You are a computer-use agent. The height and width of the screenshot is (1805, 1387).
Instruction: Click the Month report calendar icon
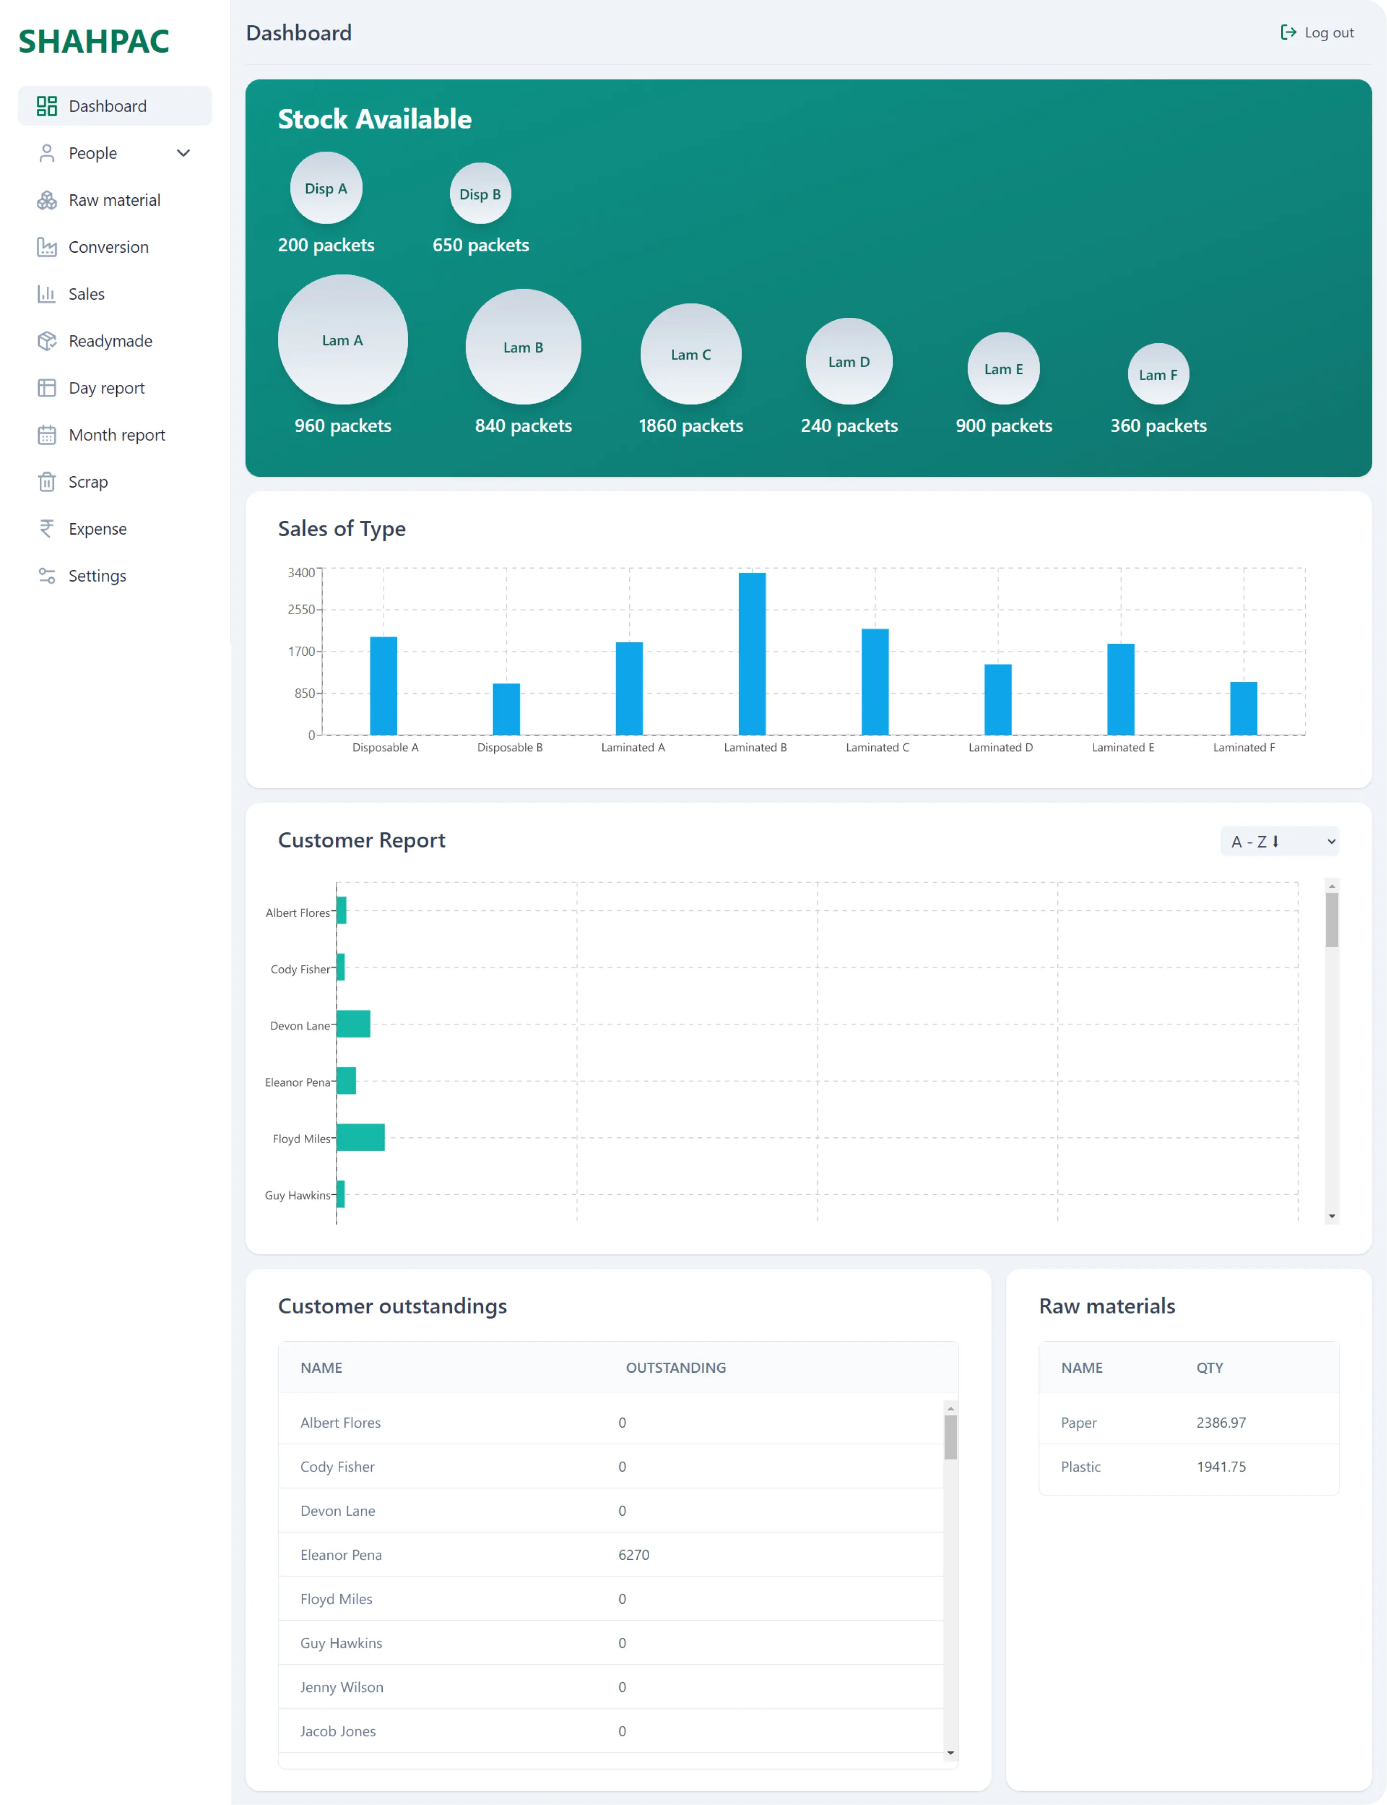click(46, 436)
